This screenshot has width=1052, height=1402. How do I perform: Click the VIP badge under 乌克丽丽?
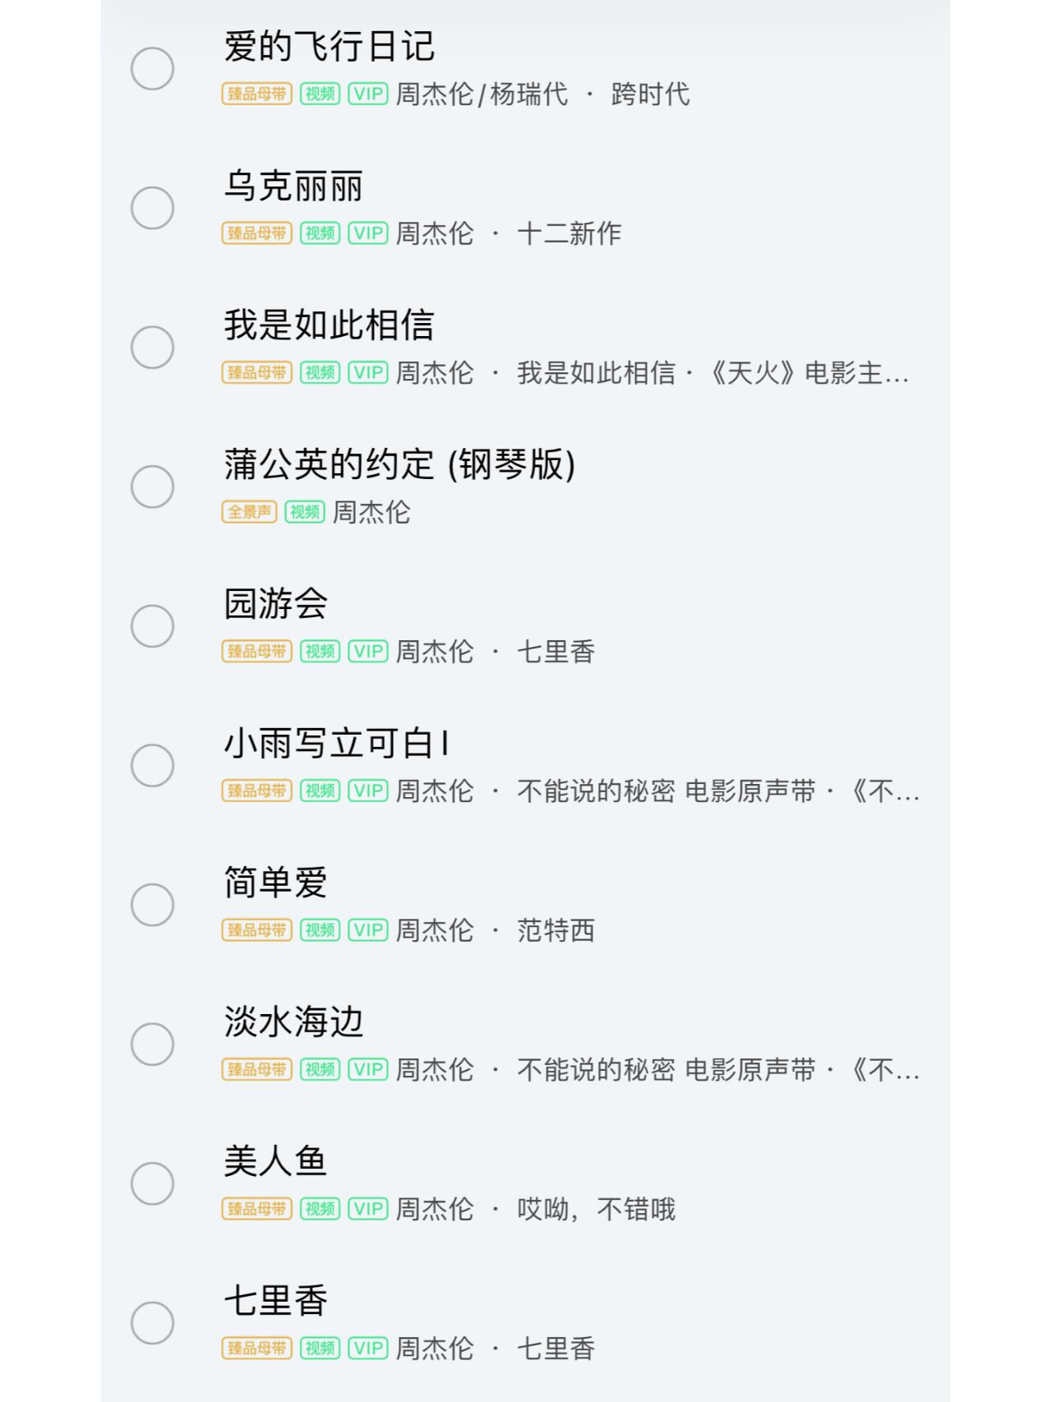368,233
